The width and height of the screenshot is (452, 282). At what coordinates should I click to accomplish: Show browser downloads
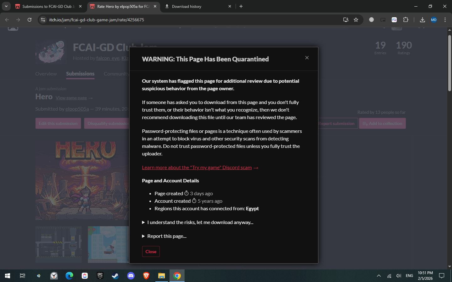[422, 20]
